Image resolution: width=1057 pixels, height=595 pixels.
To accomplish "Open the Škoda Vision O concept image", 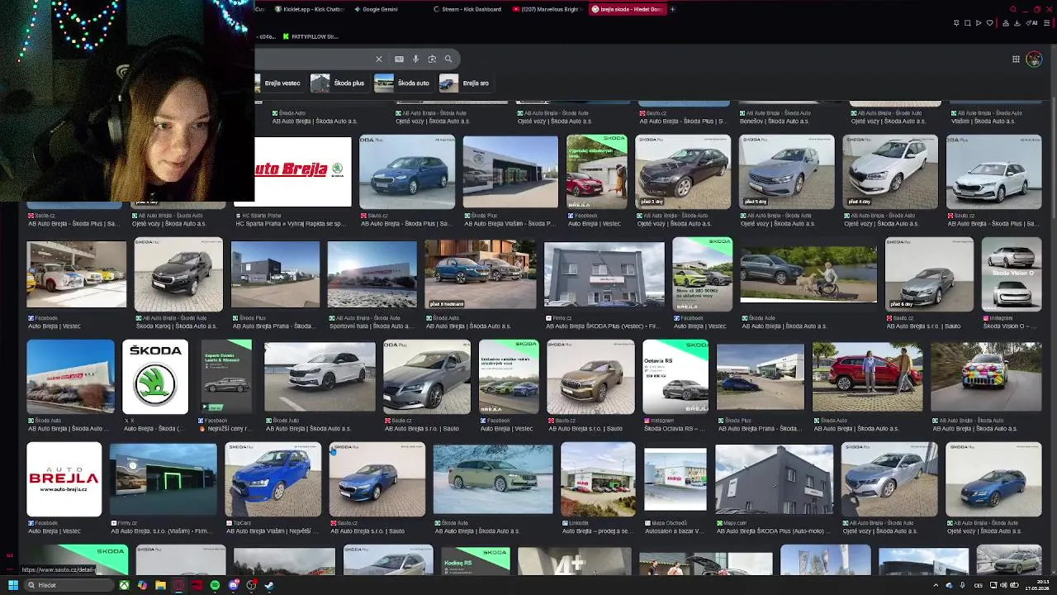I will click(1012, 274).
